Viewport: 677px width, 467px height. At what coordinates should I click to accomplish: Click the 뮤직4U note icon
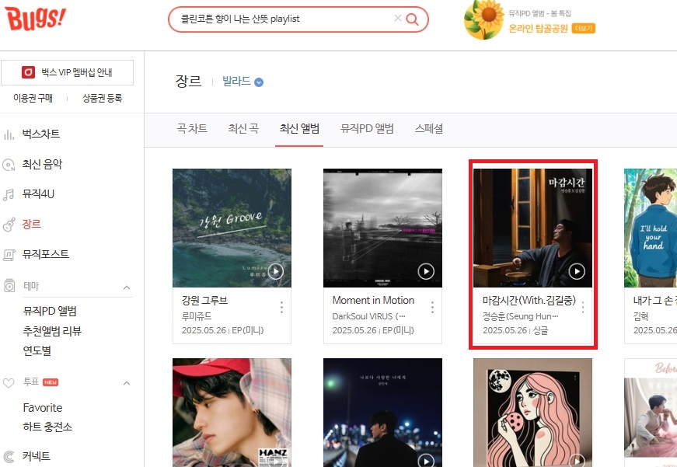coord(9,195)
